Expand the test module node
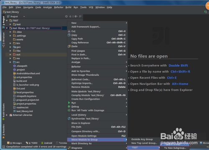Viewport: 209px width, 150px height. [x=10, y=24]
